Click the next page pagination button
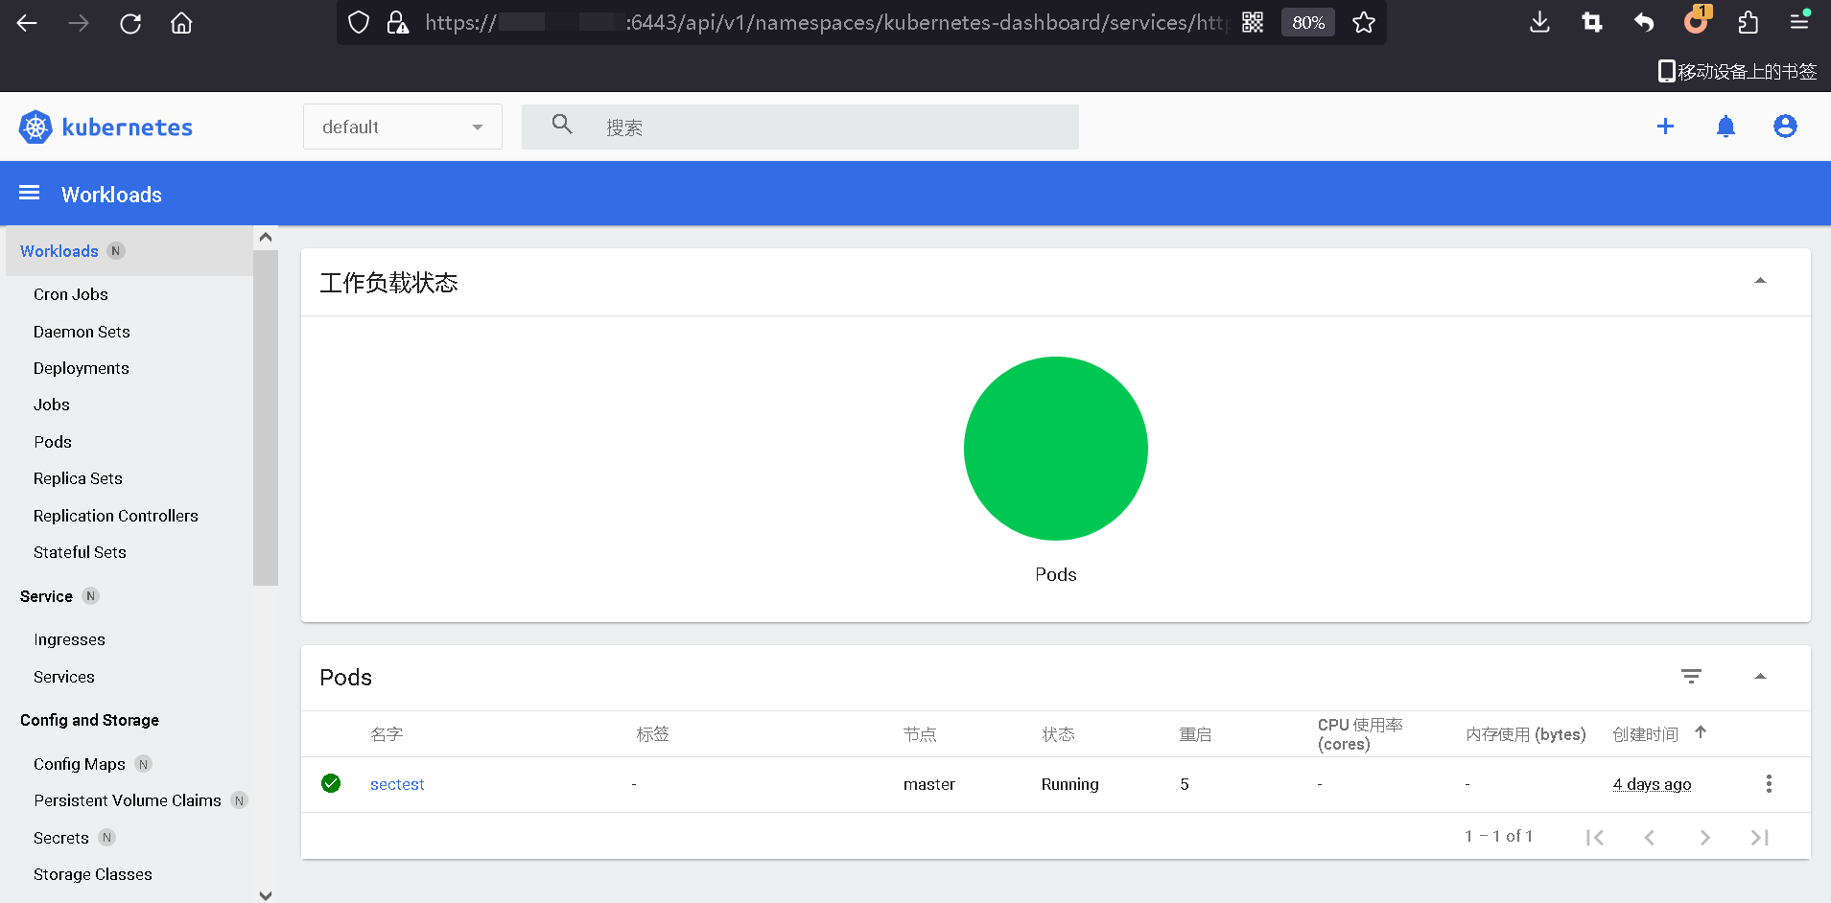This screenshot has height=903, width=1831. tap(1704, 837)
